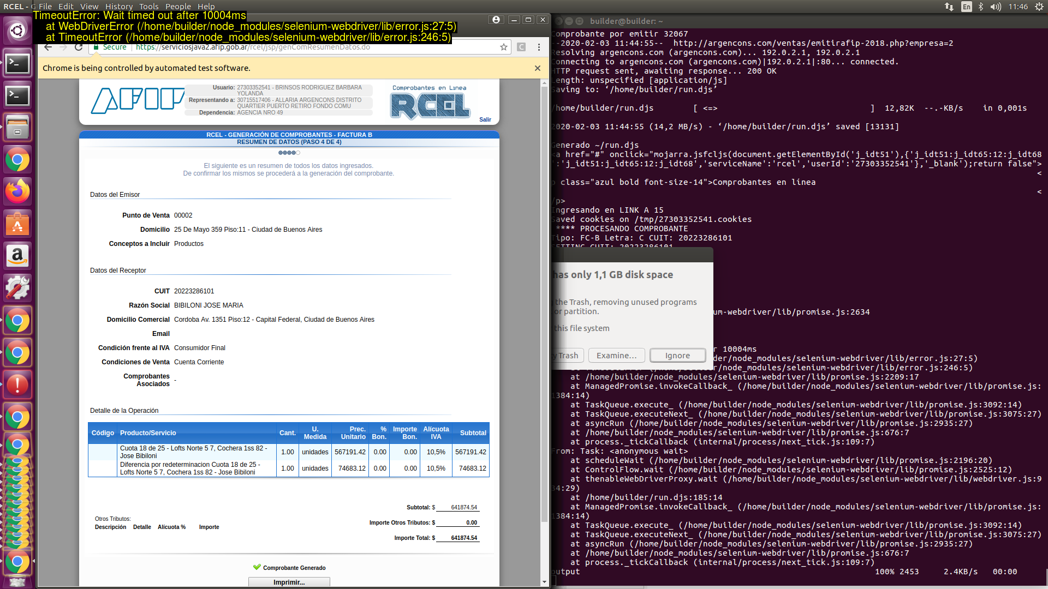
Task: Open the View menu
Action: click(89, 7)
